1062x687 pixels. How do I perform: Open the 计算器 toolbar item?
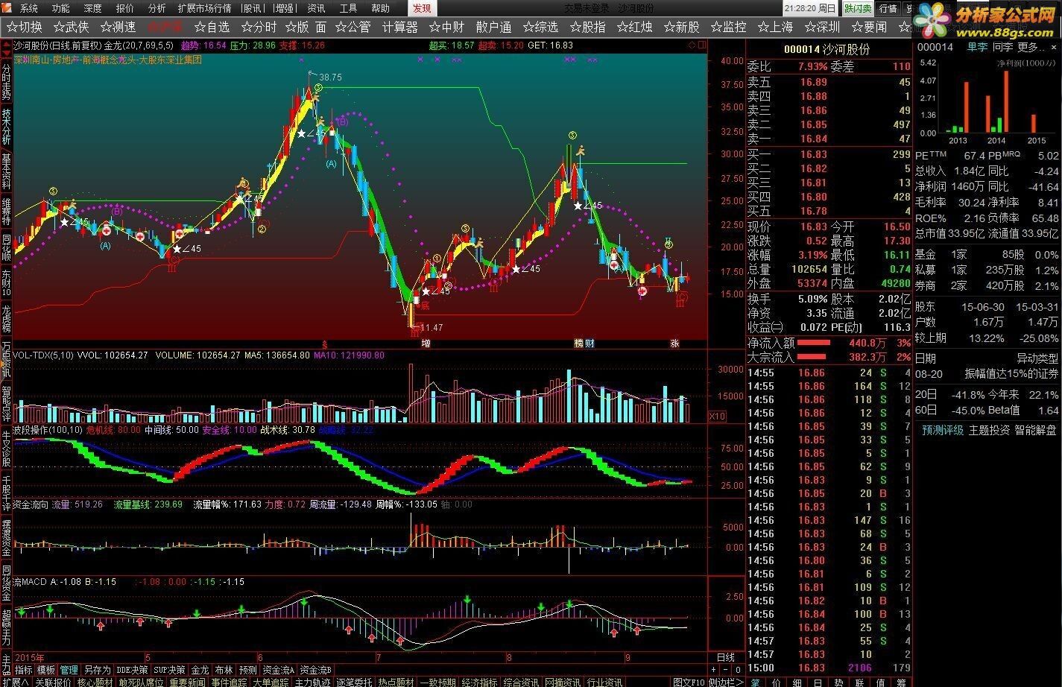pos(400,27)
